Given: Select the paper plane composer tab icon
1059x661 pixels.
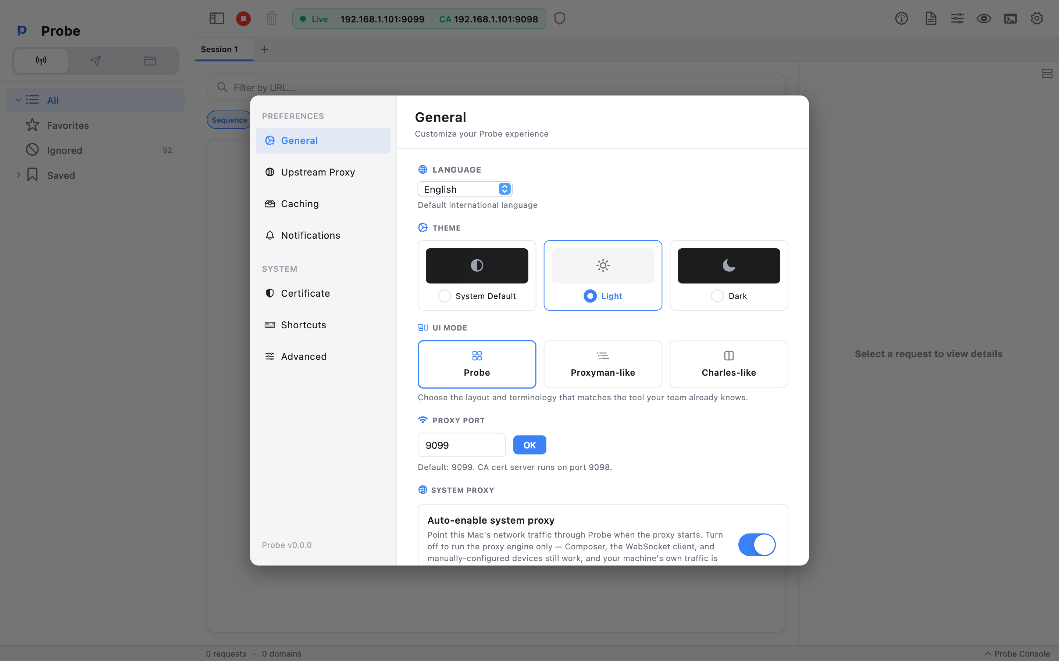Looking at the screenshot, I should [x=95, y=61].
